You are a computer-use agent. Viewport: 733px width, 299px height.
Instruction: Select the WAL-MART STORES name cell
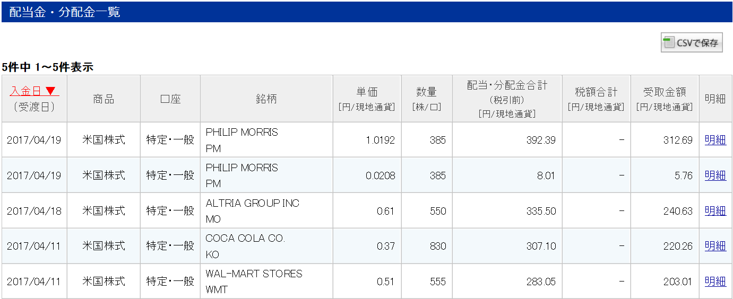point(254,274)
